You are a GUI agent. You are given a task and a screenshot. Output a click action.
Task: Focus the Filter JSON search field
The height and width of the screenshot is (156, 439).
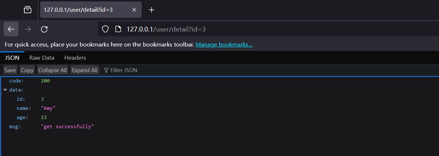(124, 70)
